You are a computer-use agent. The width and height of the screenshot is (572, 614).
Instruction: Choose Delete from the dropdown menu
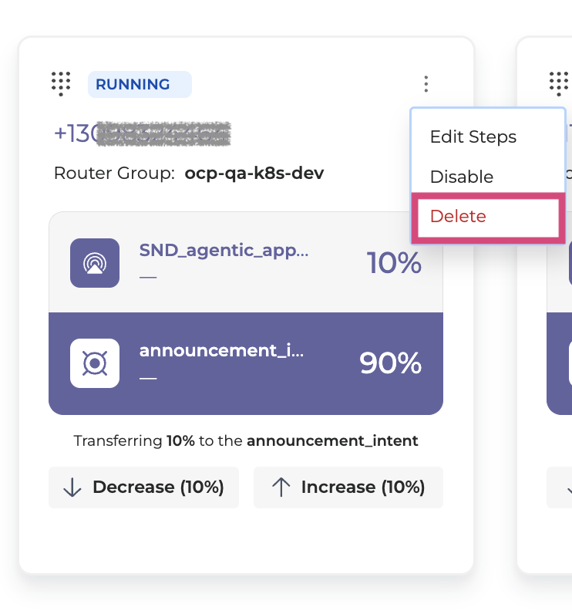click(x=488, y=218)
